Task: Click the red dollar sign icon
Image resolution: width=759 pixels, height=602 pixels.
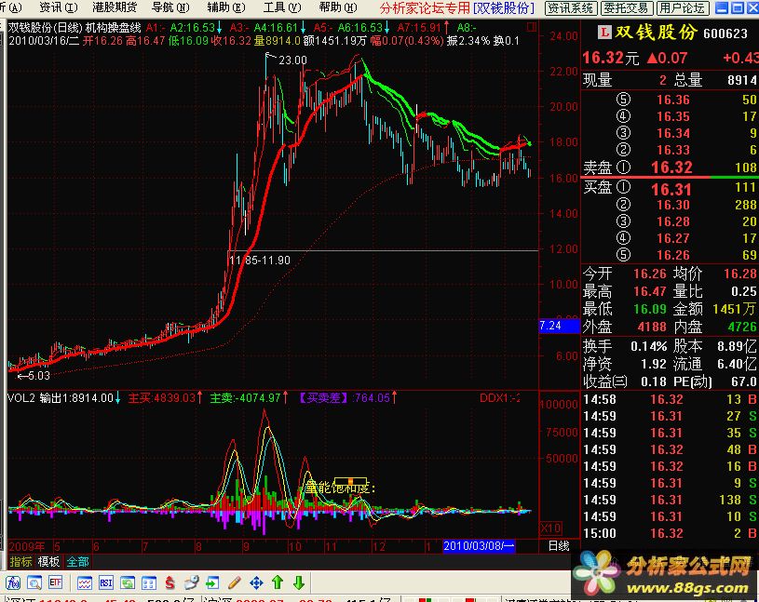Action: [x=169, y=582]
